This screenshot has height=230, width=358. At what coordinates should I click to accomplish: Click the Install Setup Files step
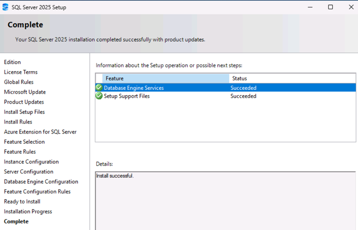pos(24,112)
